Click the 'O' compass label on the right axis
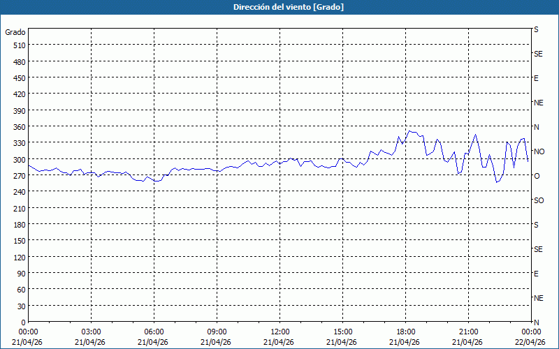The width and height of the screenshot is (559, 349). tap(537, 176)
